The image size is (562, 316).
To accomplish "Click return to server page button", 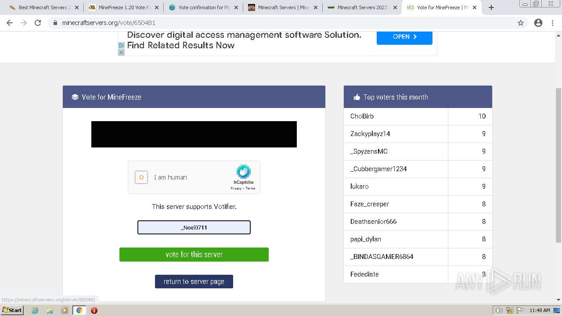I will 194,282.
